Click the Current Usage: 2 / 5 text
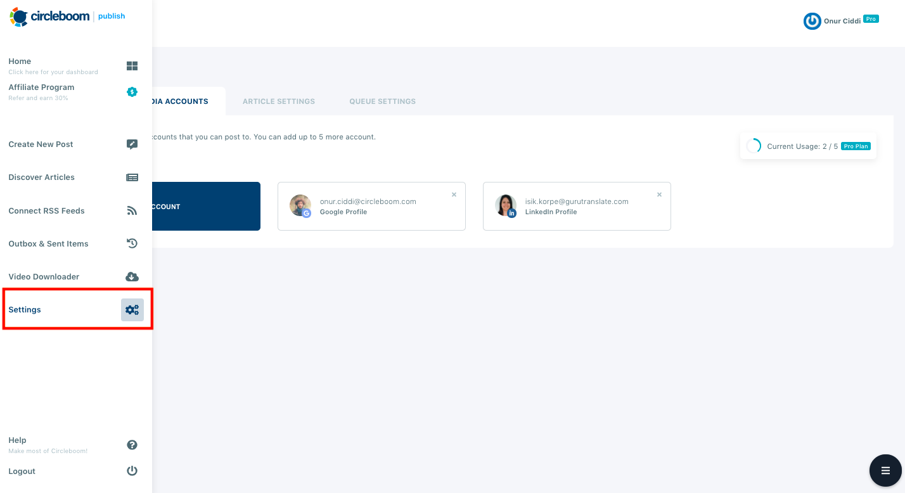The image size is (905, 493). coord(802,146)
